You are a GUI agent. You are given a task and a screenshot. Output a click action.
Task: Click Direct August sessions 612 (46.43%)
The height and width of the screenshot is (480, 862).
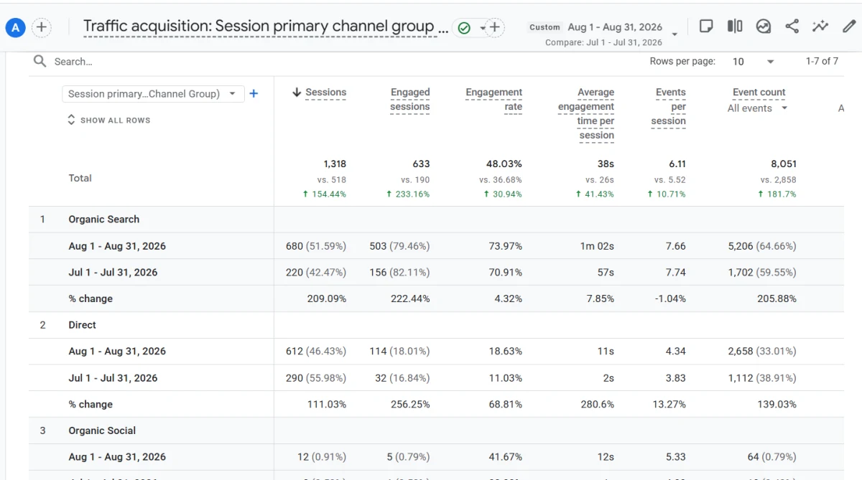316,352
